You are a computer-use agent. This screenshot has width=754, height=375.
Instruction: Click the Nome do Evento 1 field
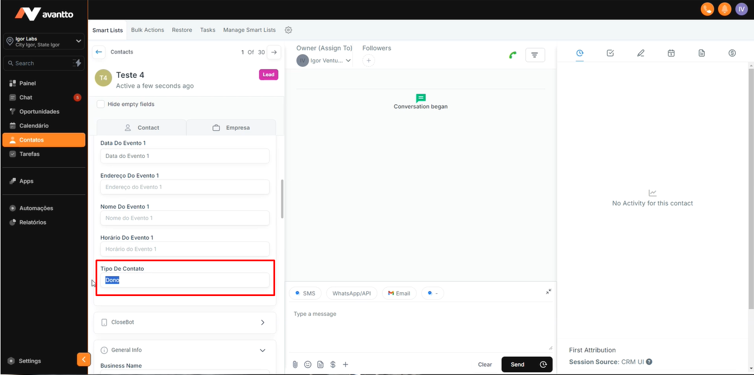coord(184,218)
